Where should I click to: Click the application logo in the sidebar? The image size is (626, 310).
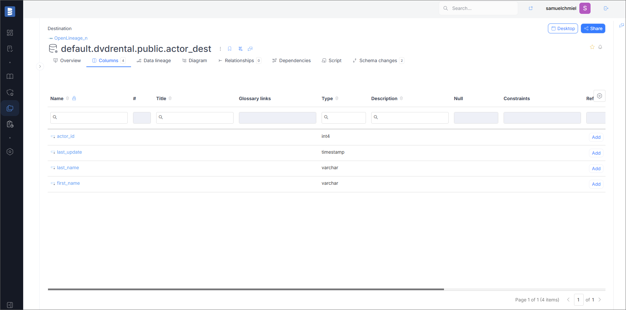[x=10, y=11]
